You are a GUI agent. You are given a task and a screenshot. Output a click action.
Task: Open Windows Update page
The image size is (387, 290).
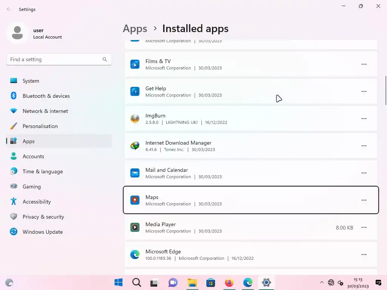(59, 232)
